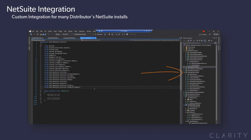Select VendorProfile.cs file
Viewport: 251px width, 140px height.
[x=194, y=90]
